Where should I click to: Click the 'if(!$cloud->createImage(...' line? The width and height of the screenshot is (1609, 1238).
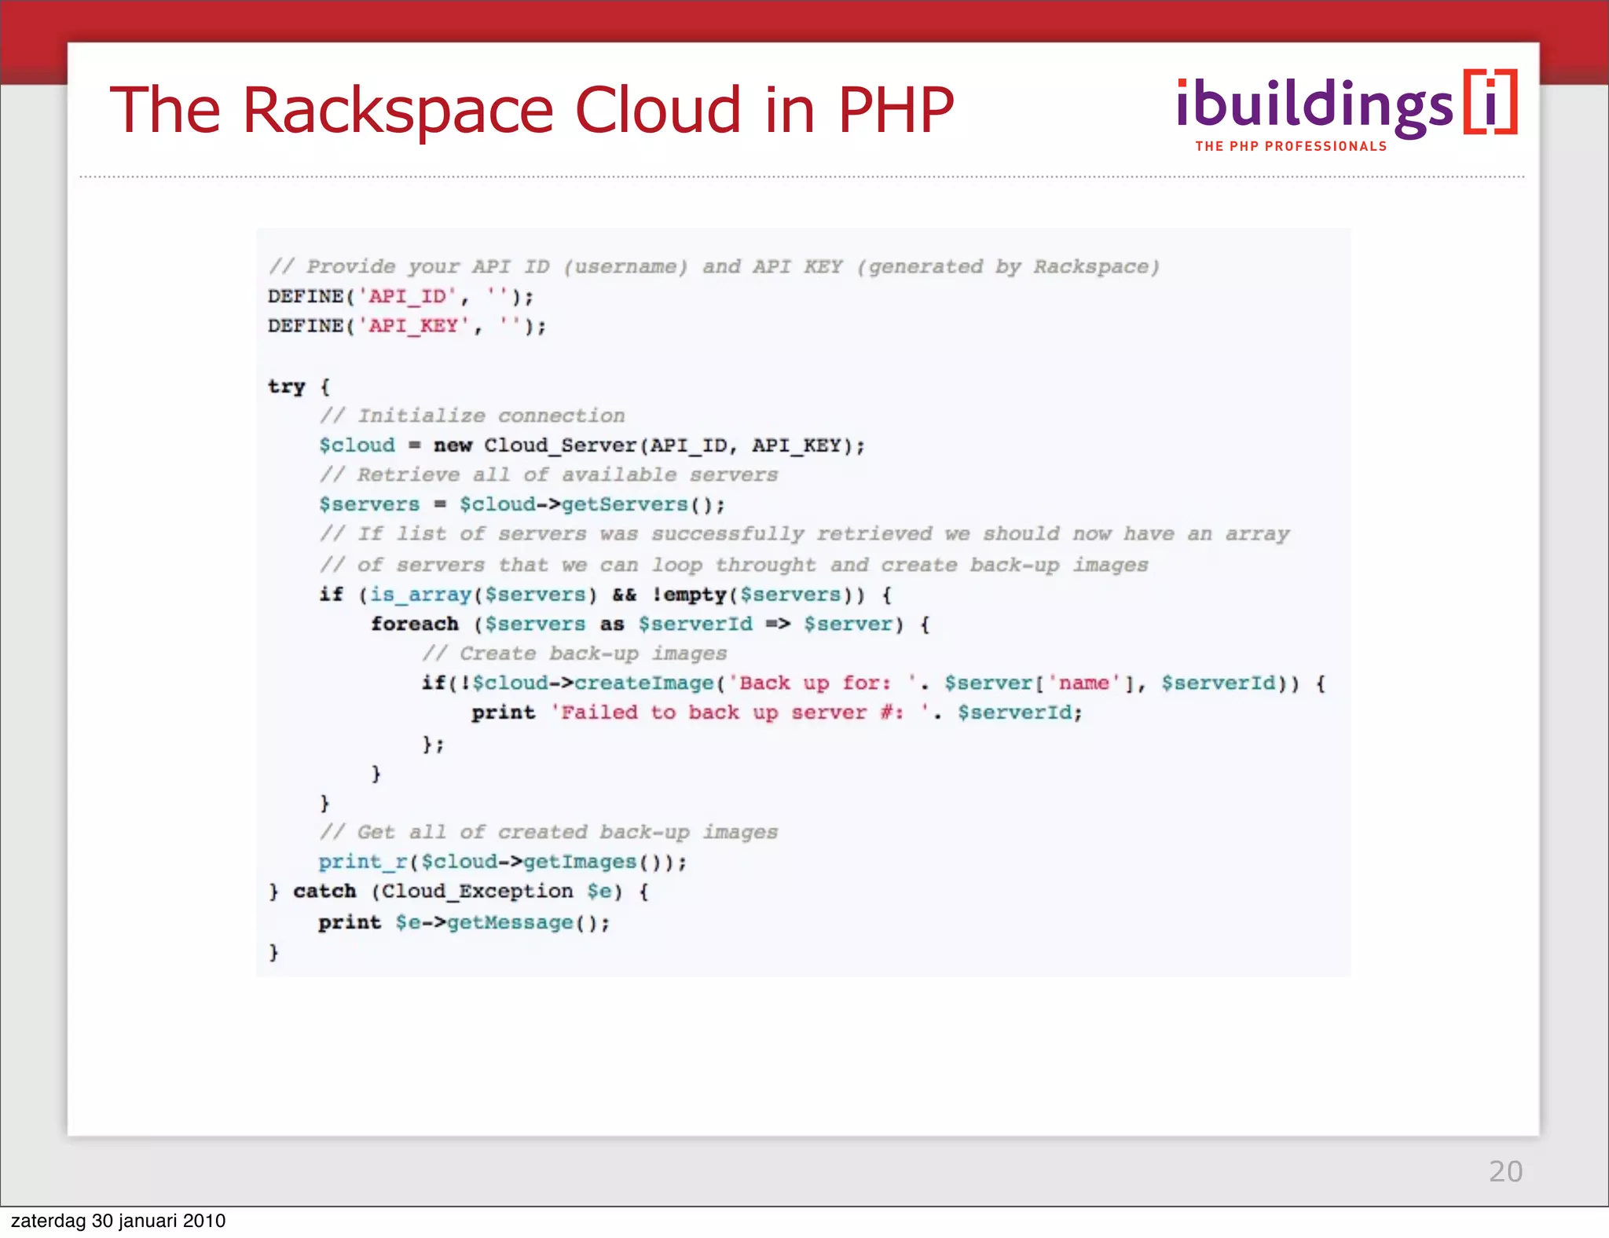point(874,683)
